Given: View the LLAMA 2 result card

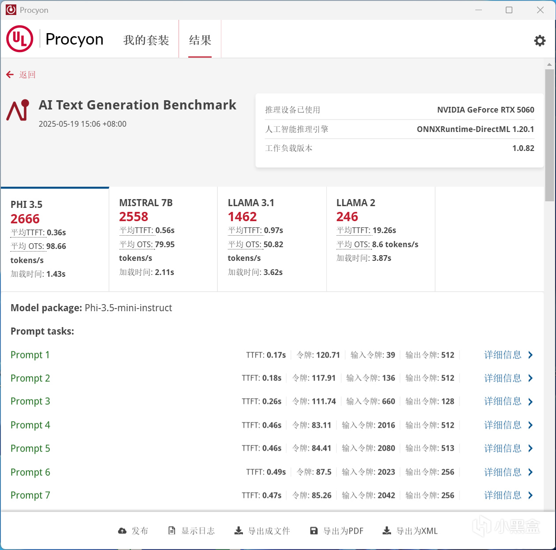Looking at the screenshot, I should (x=380, y=238).
